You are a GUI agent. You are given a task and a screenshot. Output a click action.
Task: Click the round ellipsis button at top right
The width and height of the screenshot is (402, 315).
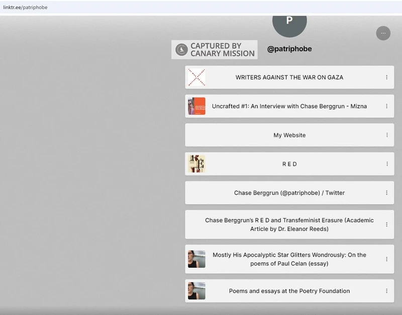tap(383, 33)
